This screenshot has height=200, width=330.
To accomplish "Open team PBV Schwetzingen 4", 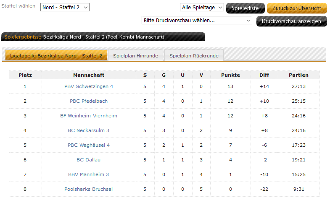I will click(x=89, y=86).
